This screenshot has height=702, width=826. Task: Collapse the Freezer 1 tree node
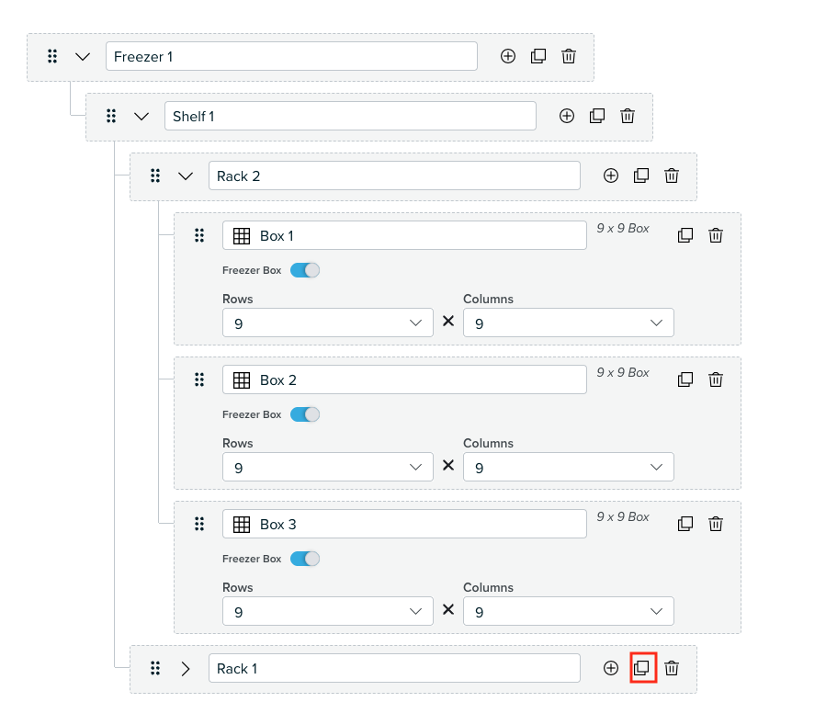pos(83,56)
